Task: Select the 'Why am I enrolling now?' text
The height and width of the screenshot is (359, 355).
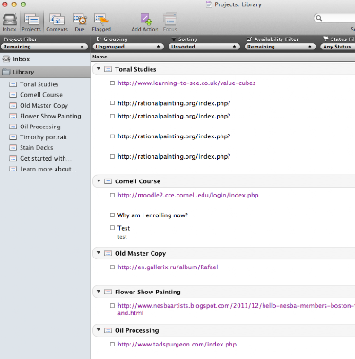Action: (152, 215)
